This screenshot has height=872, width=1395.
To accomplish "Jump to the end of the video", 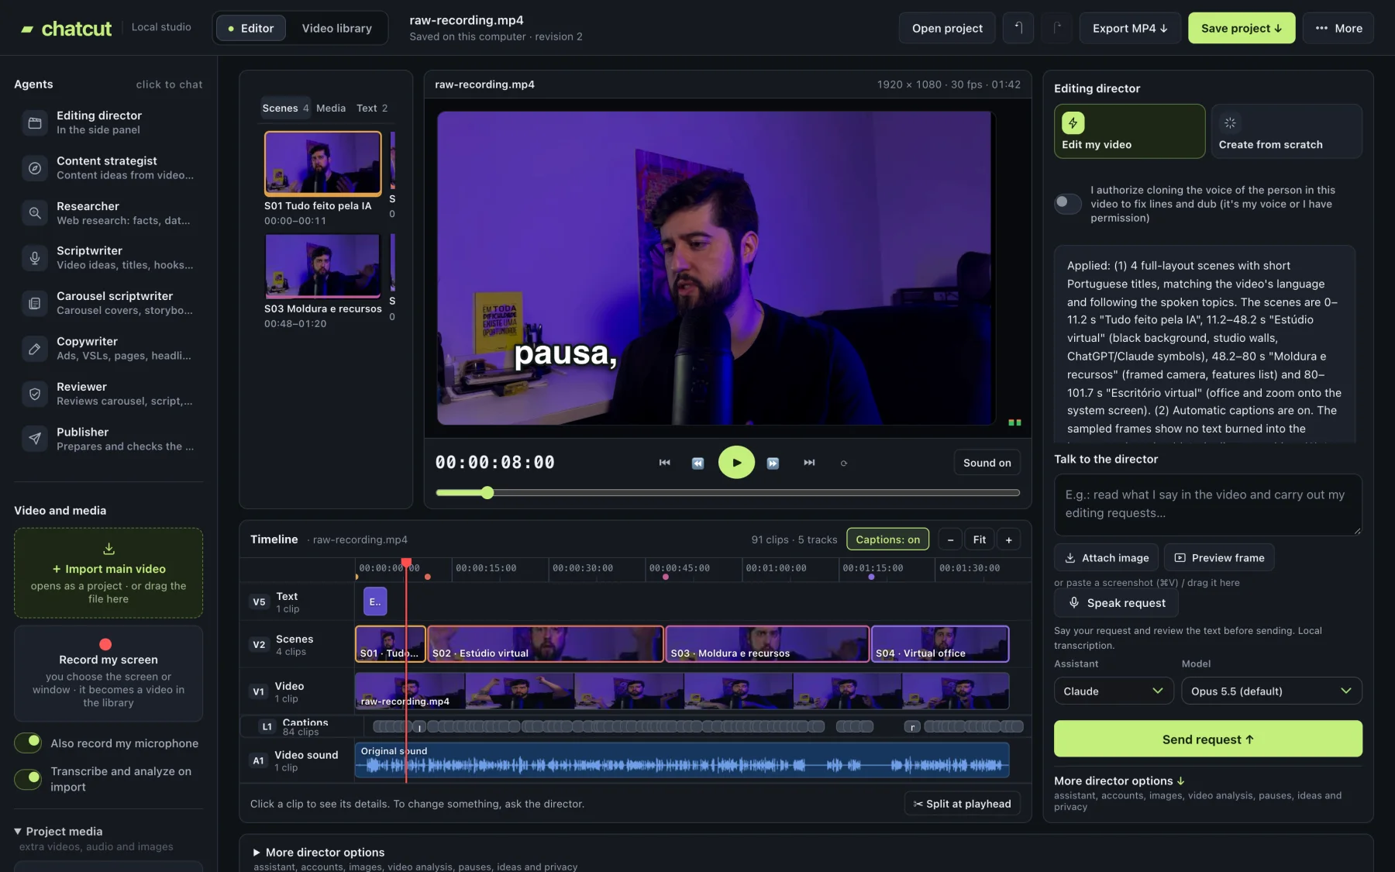I will (809, 463).
